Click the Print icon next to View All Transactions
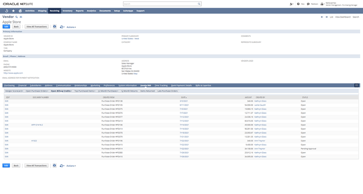 (54, 26)
